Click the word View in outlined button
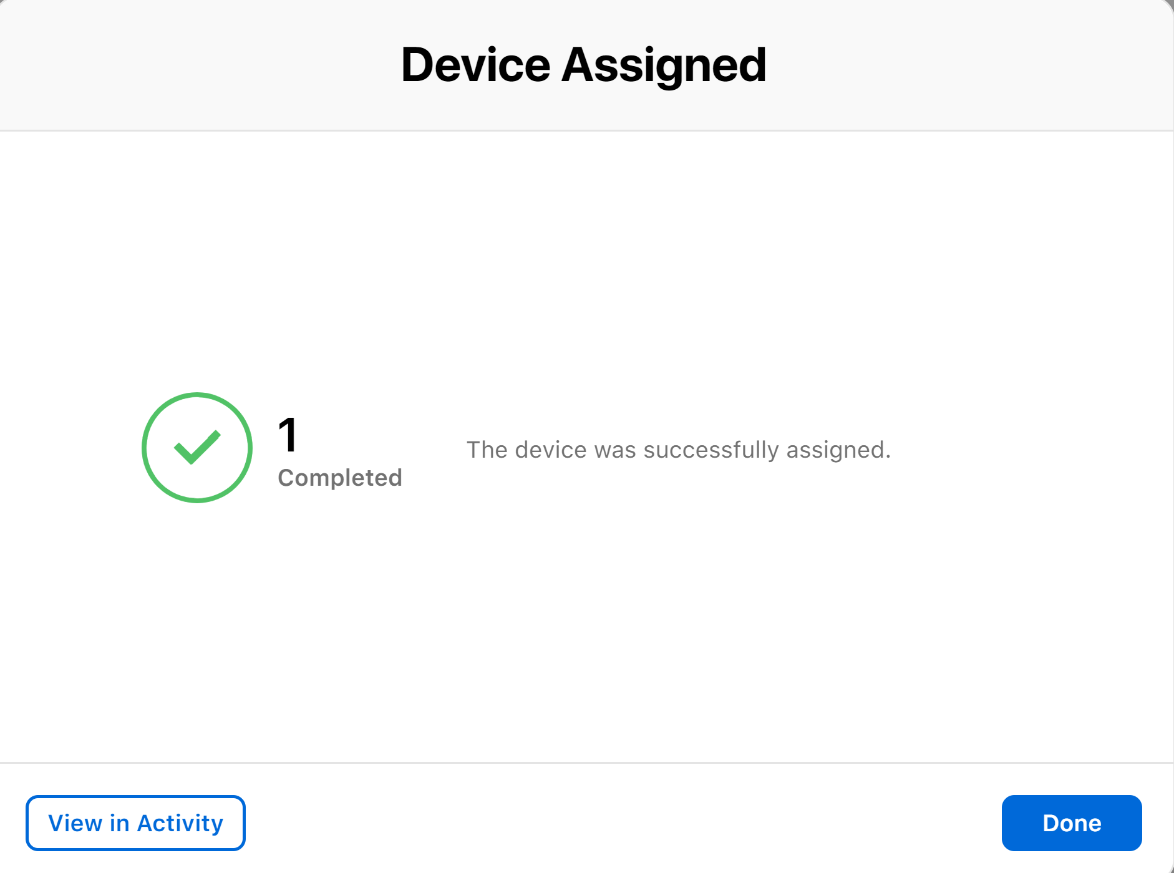 pos(75,823)
